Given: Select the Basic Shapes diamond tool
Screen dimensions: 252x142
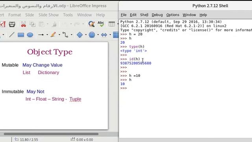Looking at the screenshot, I should click(x=80, y=35).
